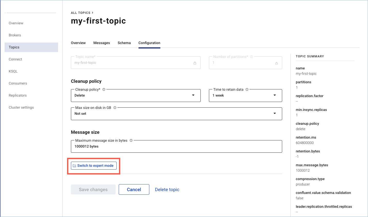Image resolution: width=368 pixels, height=217 pixels.
Task: Switch to the Overview tab of the topic
Action: 78,43
